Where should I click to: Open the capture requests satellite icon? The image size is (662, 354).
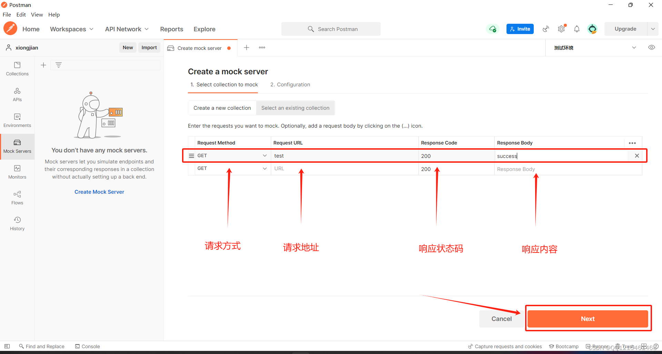point(545,29)
